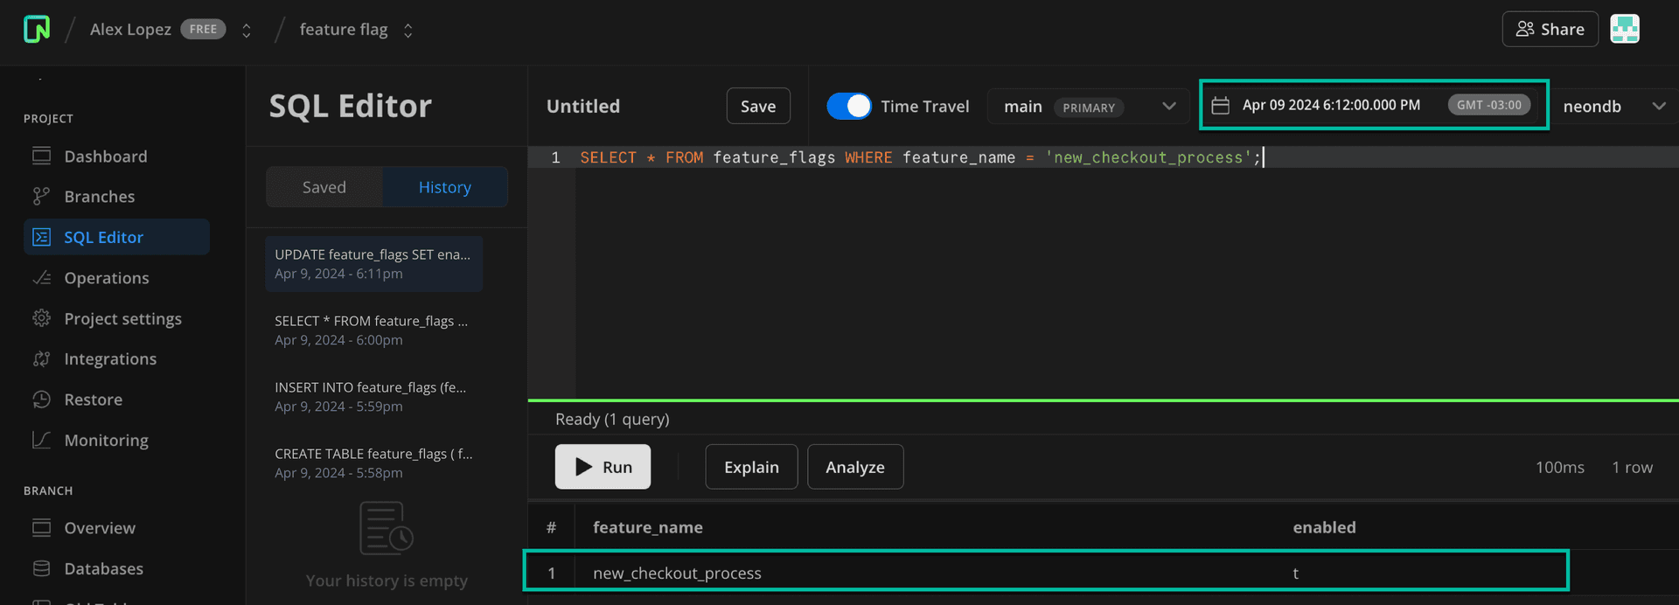Switch to the Saved tab
The height and width of the screenshot is (605, 1679).
(x=324, y=187)
